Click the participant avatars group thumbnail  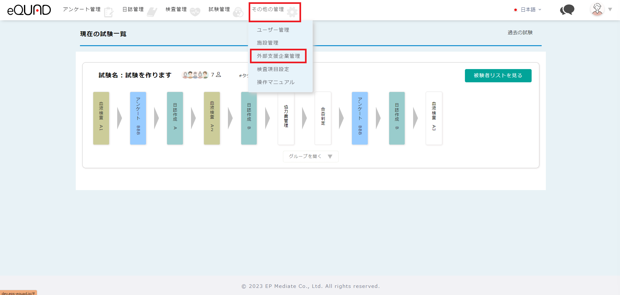click(195, 75)
